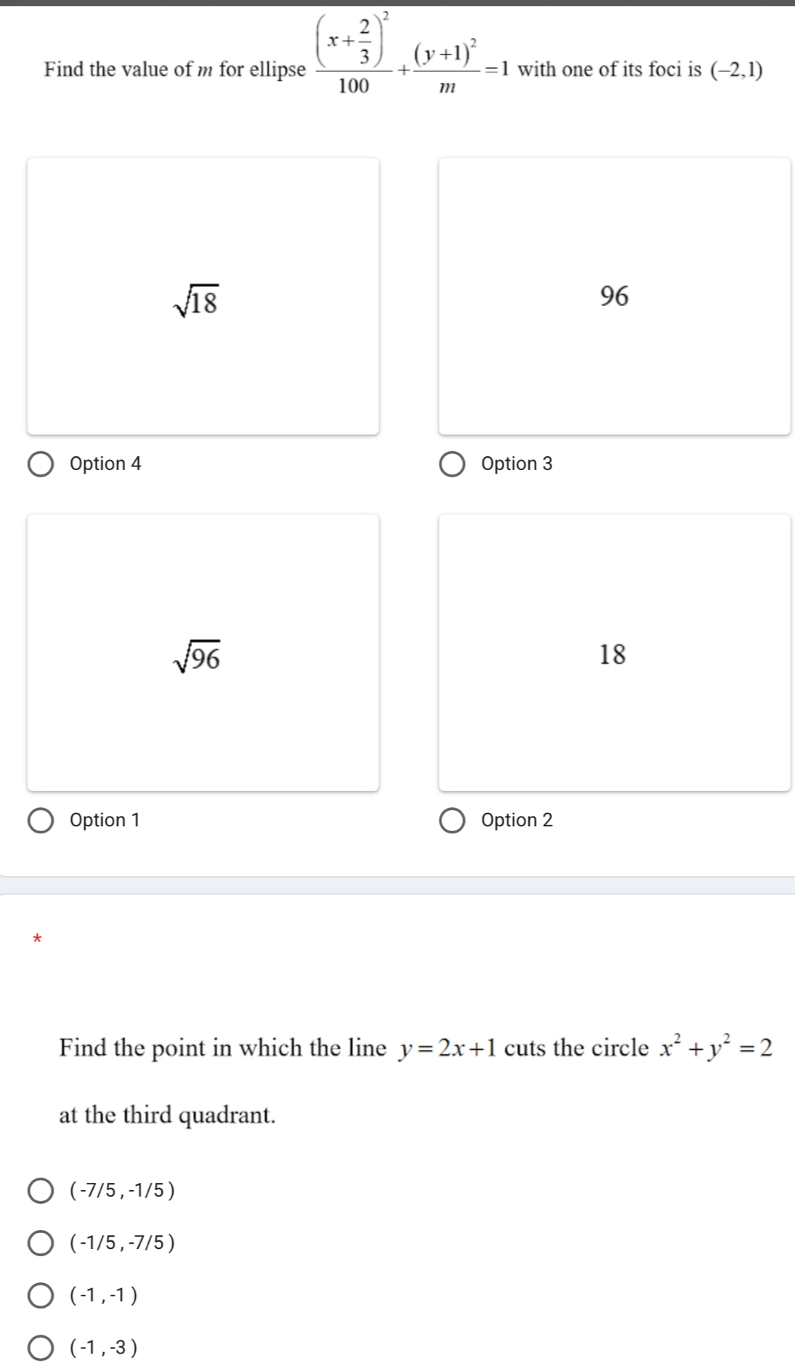Pick the Option 2 radio button
This screenshot has height=1363, width=795.
click(x=452, y=820)
